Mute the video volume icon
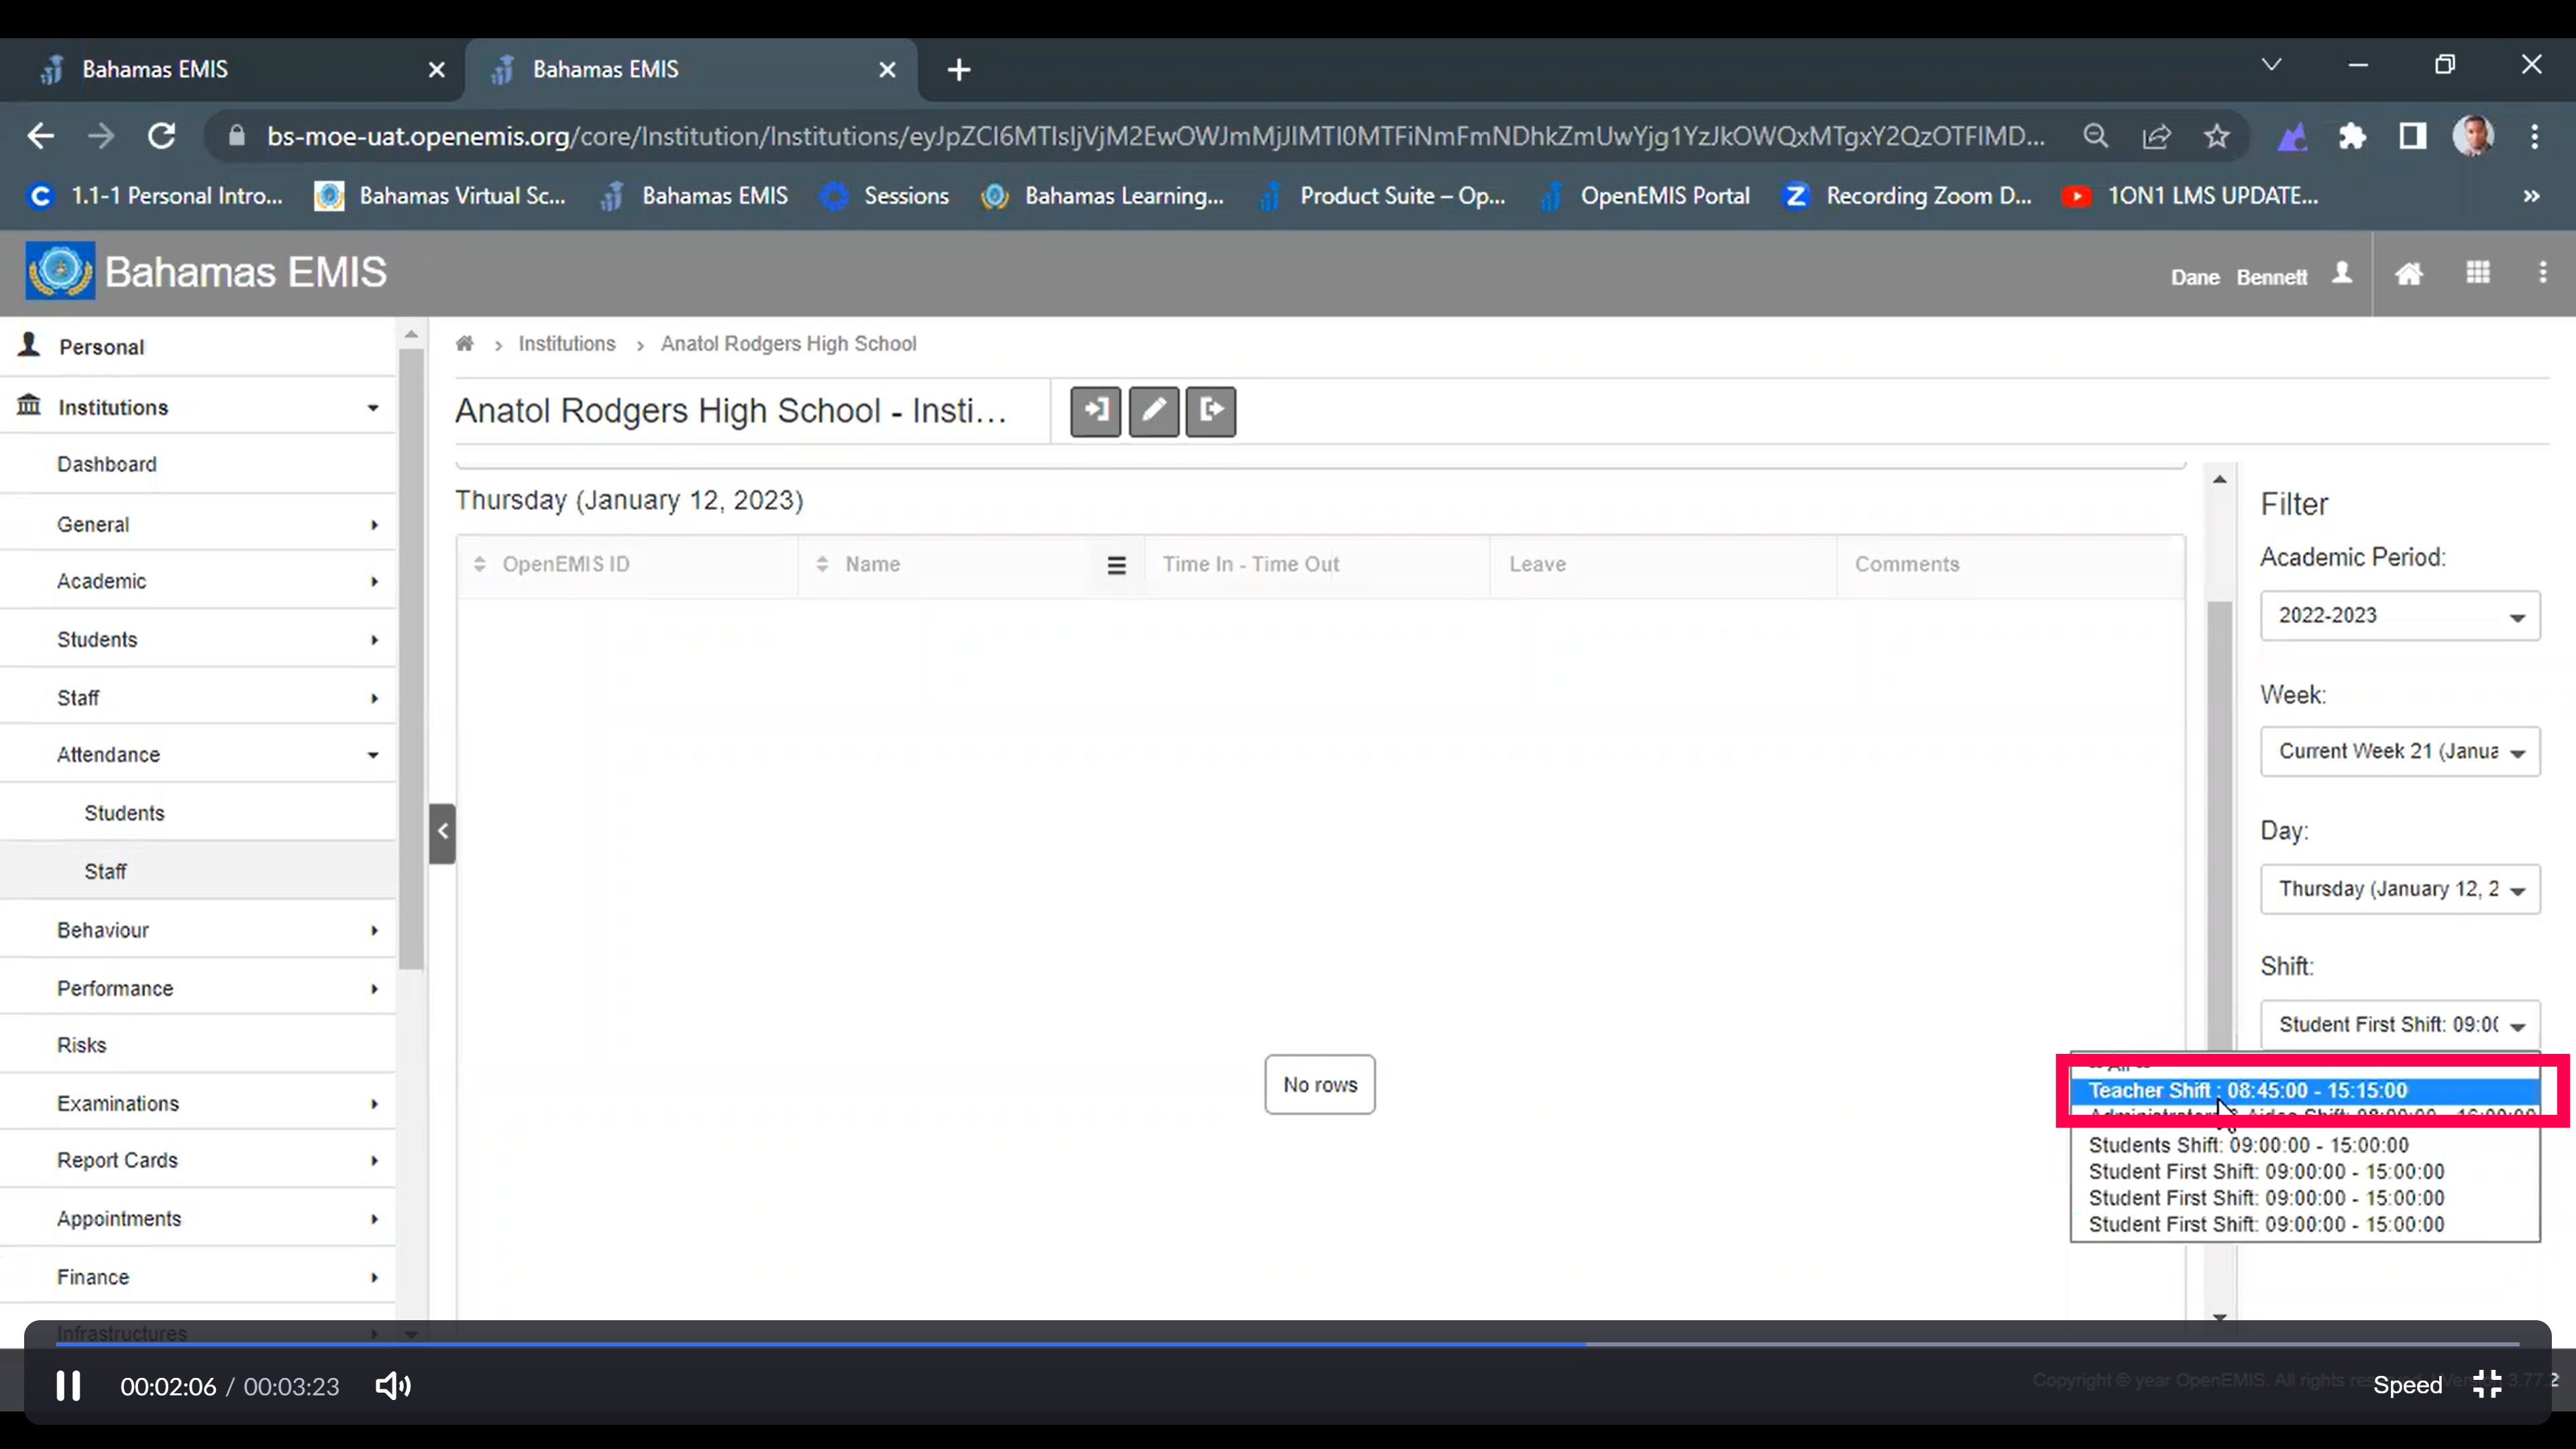 [393, 1386]
